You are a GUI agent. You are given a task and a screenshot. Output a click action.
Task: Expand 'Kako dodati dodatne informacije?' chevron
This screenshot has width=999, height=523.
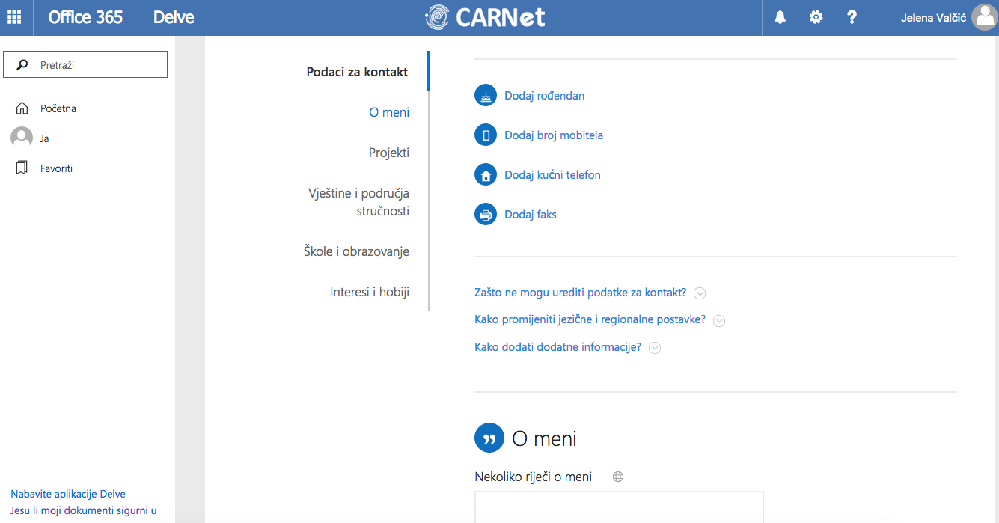(x=655, y=348)
